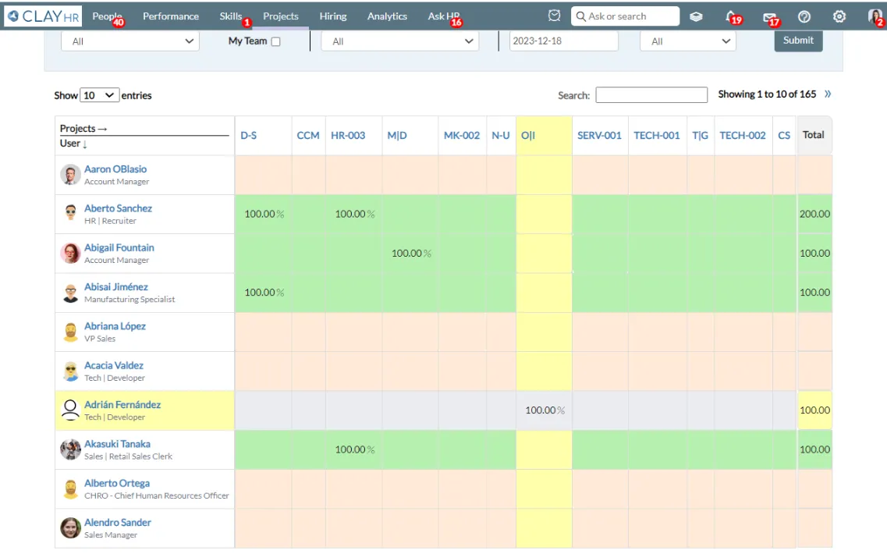This screenshot has height=554, width=887.
Task: Open user profile avatar in top bar
Action: (x=875, y=17)
